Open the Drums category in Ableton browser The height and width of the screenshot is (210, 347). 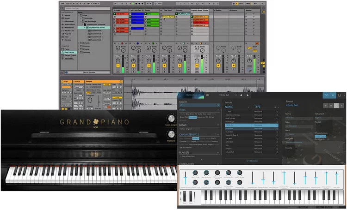coord(67,18)
